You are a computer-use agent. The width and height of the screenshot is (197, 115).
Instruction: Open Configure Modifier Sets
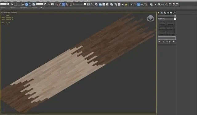(x=174, y=42)
